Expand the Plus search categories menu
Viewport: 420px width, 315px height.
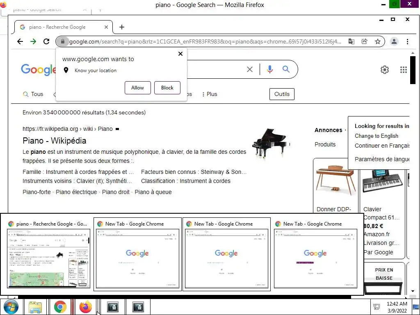coord(210,94)
